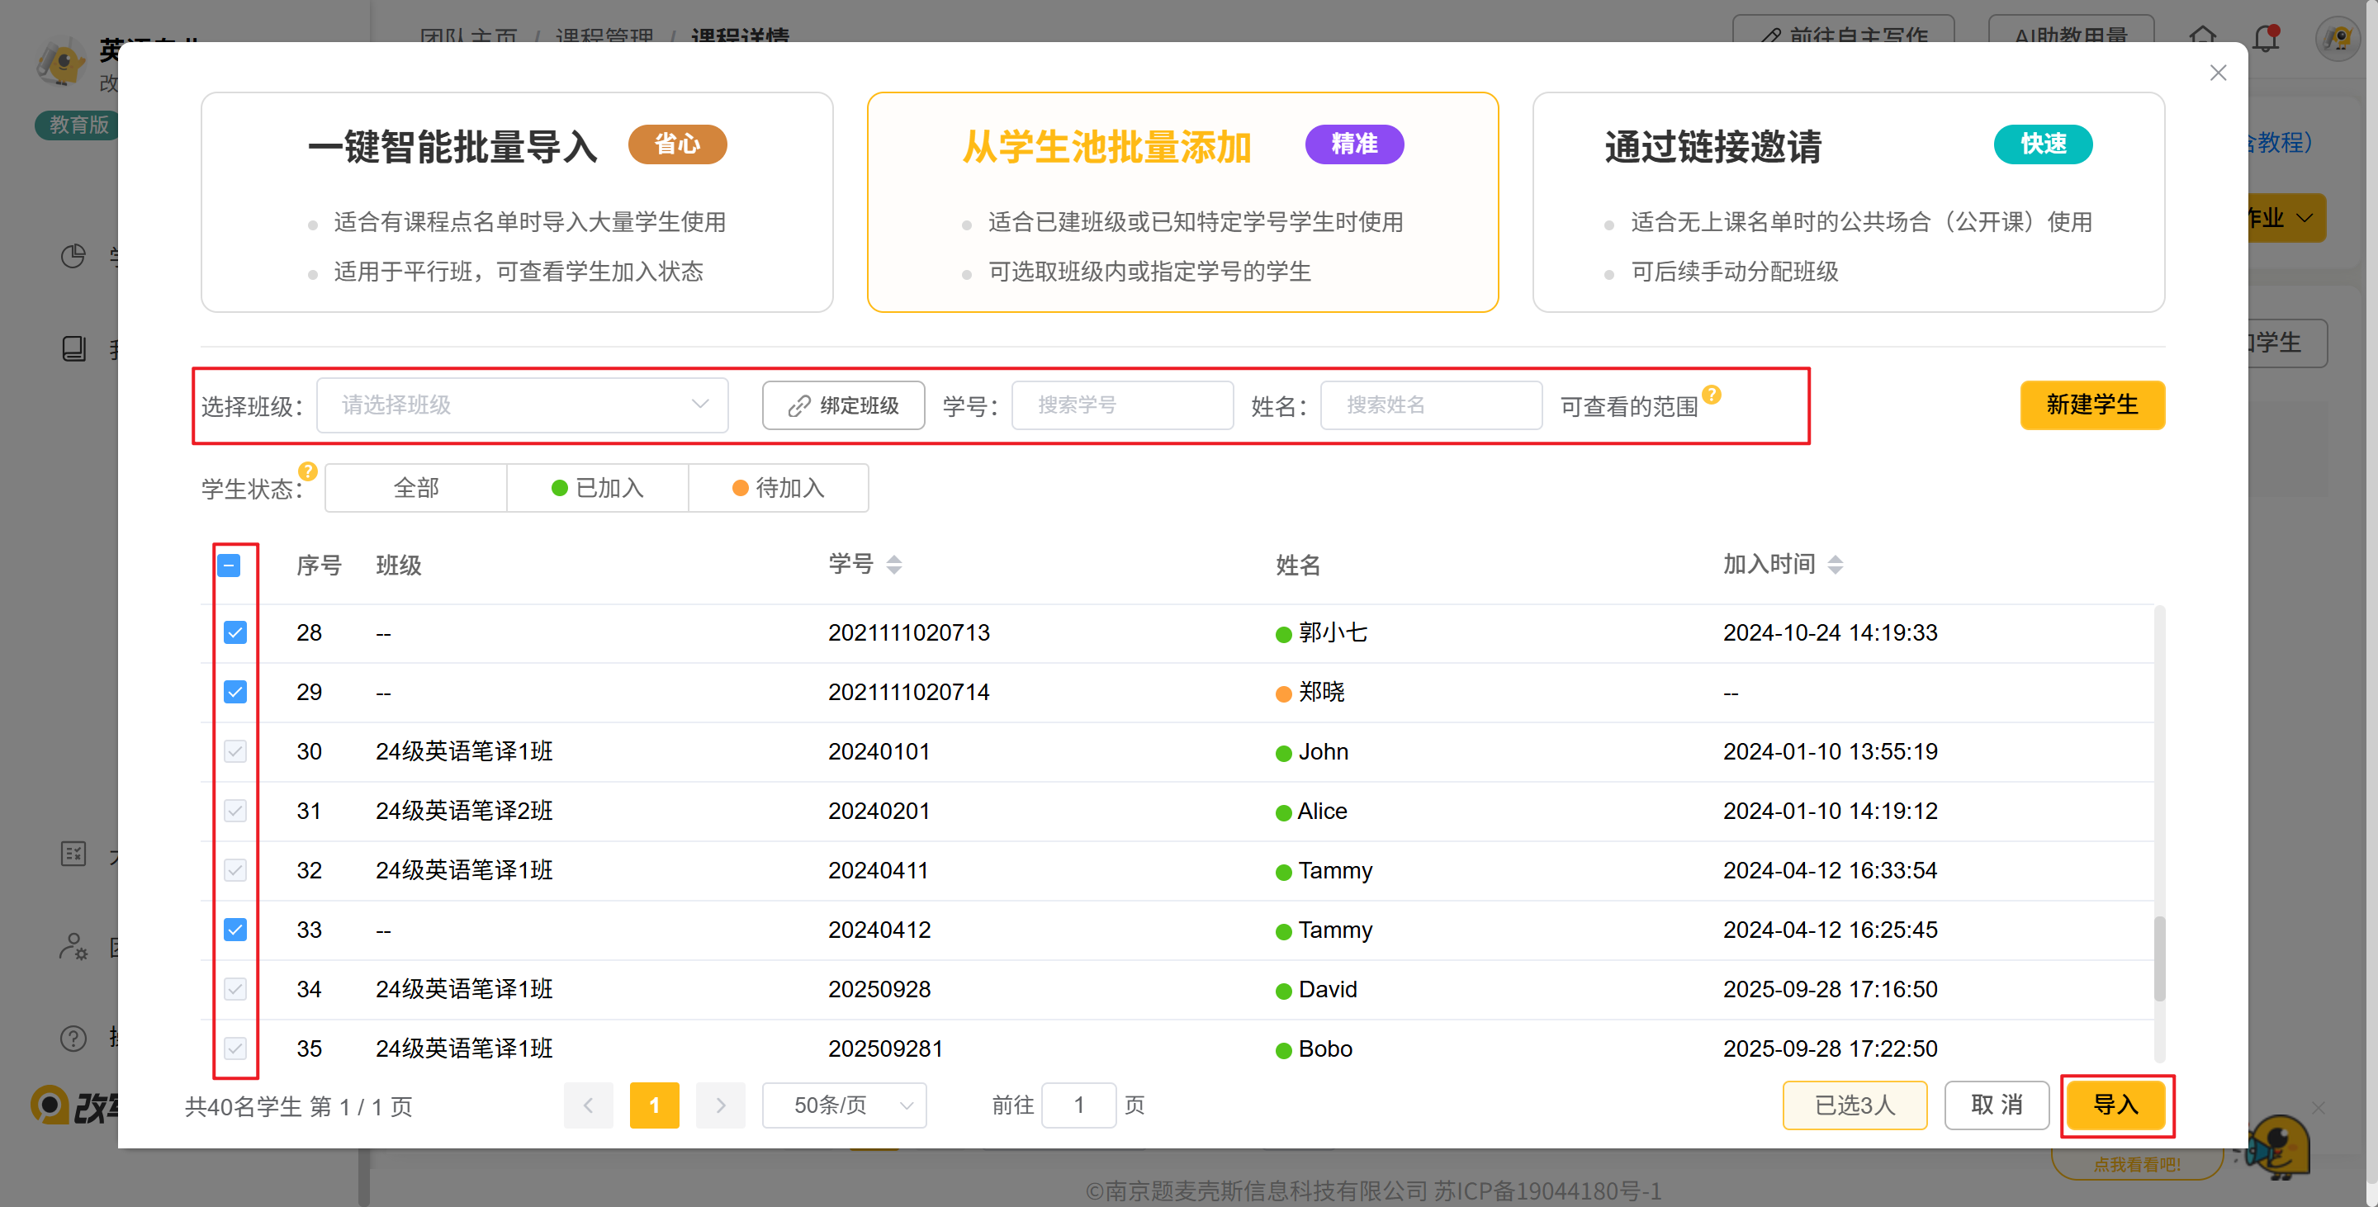Choose the 一键智能批量导入 option card
2378x1207 pixels.
(x=517, y=202)
